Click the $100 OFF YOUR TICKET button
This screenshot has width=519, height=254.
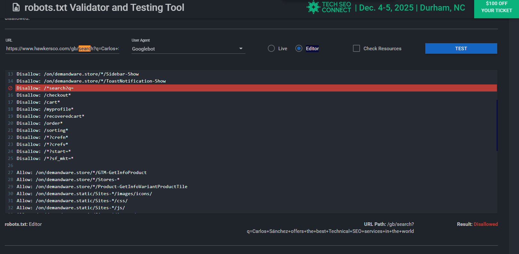[x=496, y=7]
